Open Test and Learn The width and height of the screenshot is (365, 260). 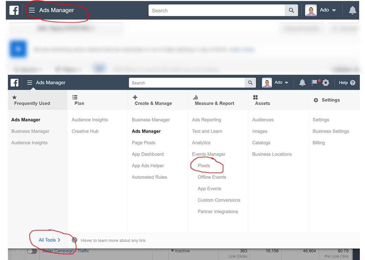[x=207, y=131]
